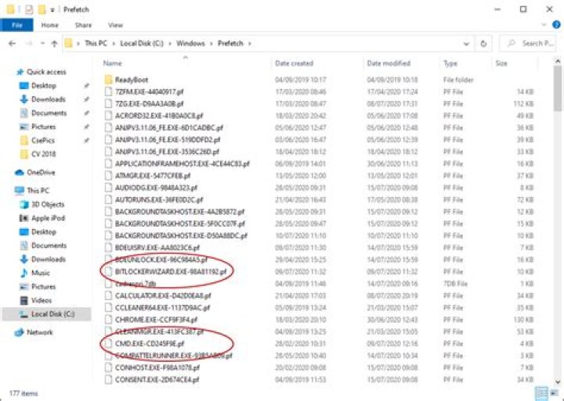Sort files by the Date modified column
Image resolution: width=564 pixels, height=401 pixels.
click(389, 63)
